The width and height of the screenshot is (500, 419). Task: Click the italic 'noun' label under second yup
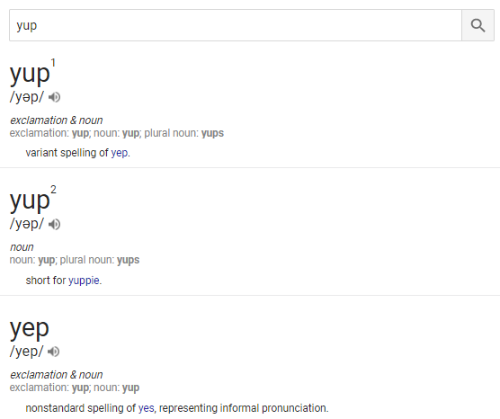[x=22, y=247]
